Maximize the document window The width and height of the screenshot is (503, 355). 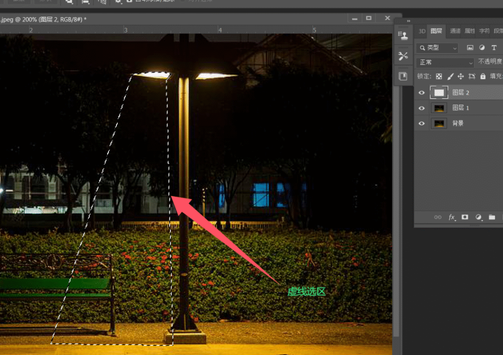(368, 18)
